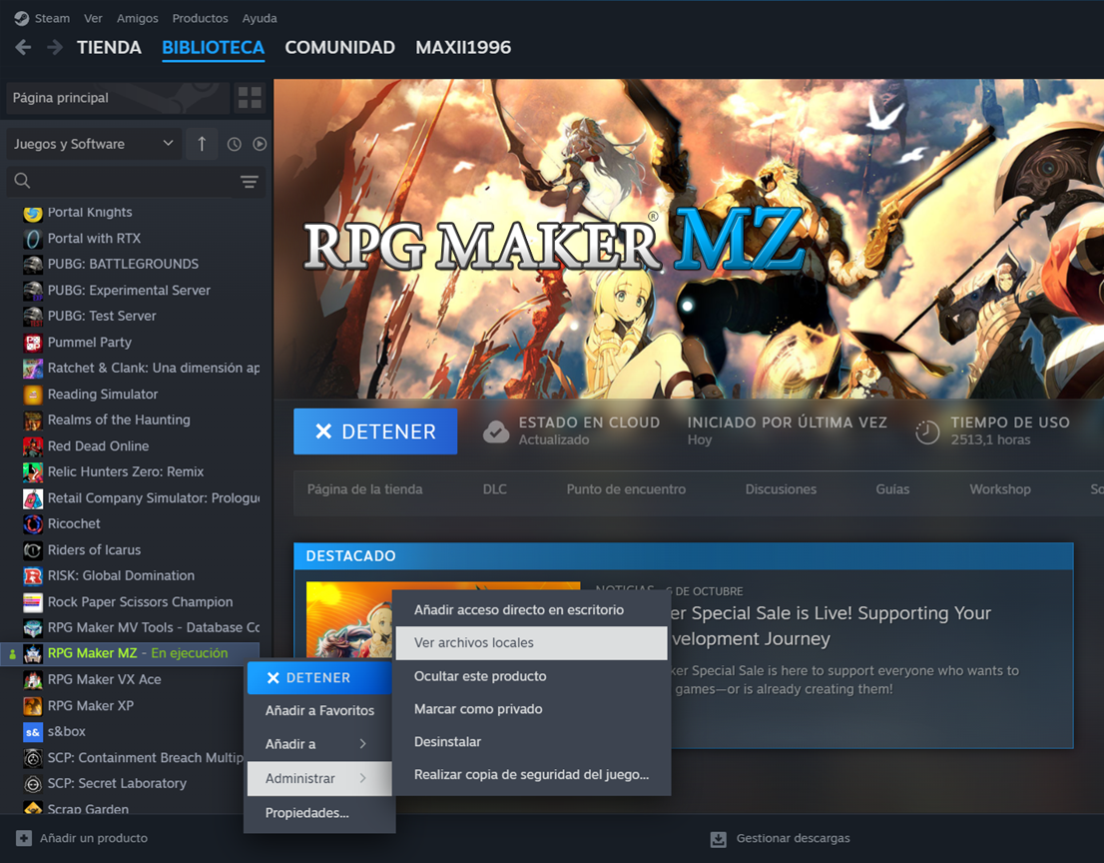Click DETENER in the context menu

[x=319, y=678]
